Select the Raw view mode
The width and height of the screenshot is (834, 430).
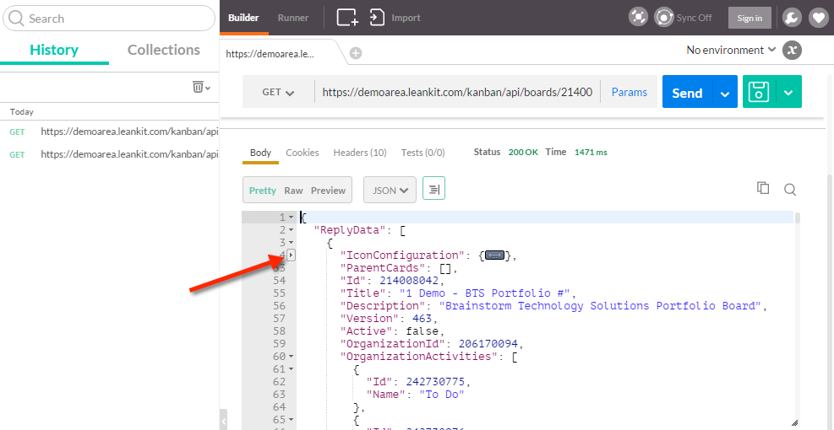293,191
